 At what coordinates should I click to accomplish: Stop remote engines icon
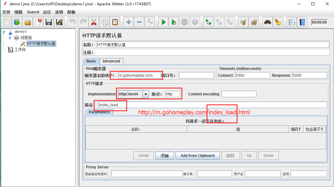coord(219,22)
